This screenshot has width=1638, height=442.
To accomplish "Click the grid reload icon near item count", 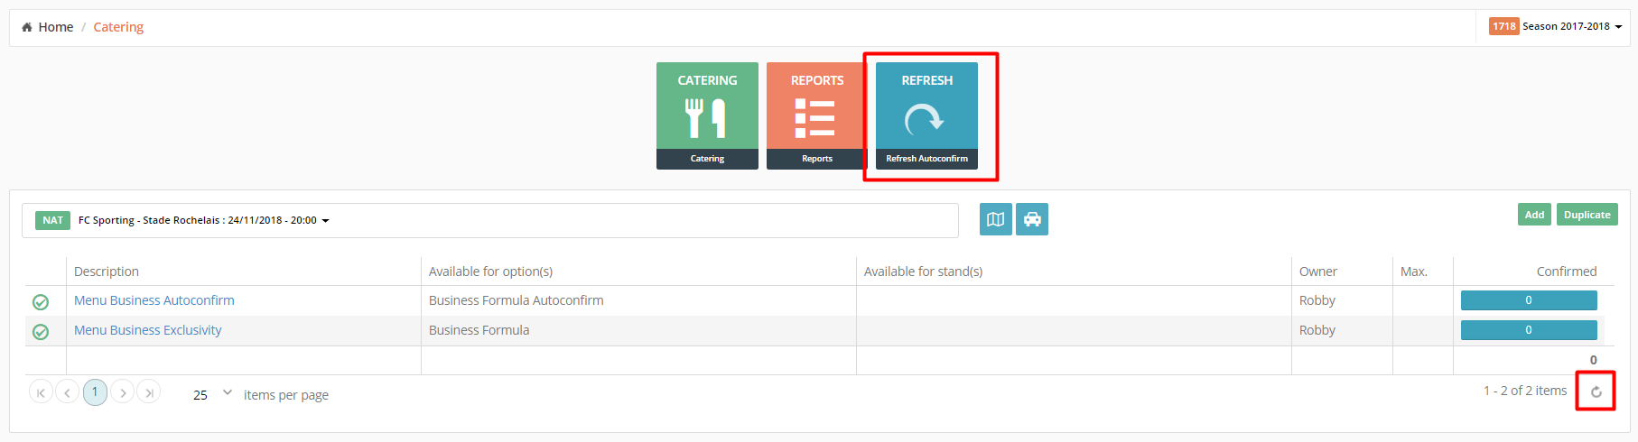I will pyautogui.click(x=1596, y=391).
